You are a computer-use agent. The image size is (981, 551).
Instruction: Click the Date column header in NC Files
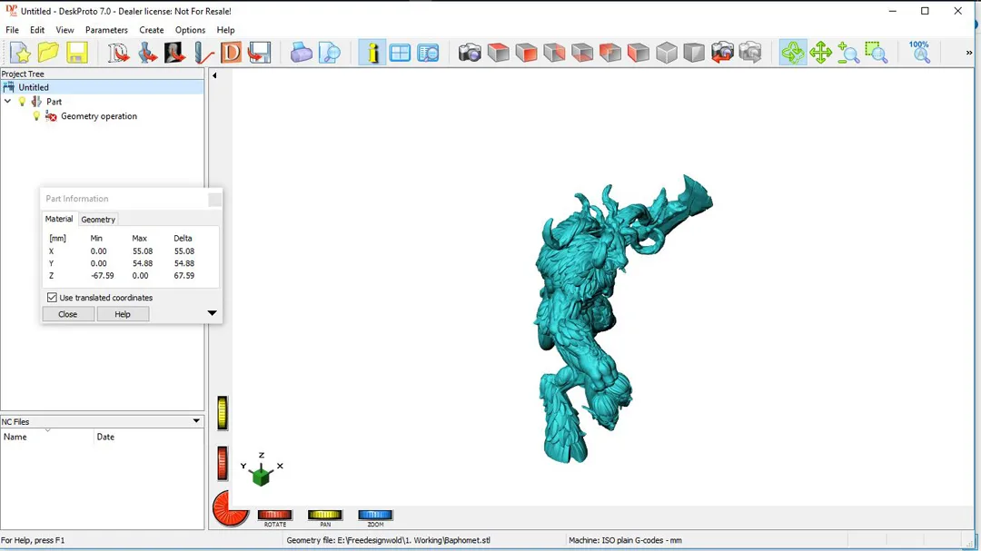149,437
